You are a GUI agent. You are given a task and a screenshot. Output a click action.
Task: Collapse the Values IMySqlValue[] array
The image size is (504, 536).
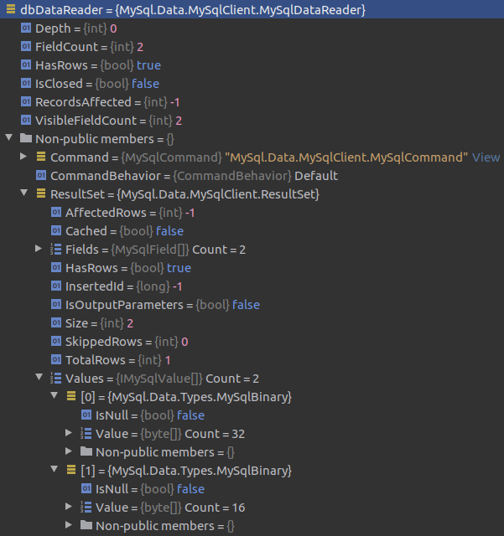[39, 378]
